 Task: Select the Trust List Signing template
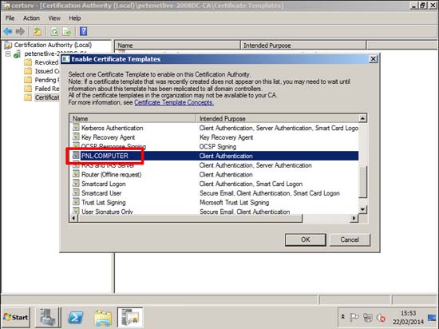[103, 203]
